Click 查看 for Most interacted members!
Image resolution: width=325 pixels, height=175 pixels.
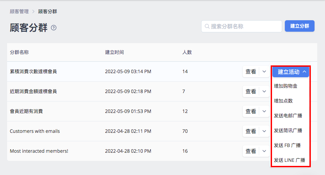point(251,151)
